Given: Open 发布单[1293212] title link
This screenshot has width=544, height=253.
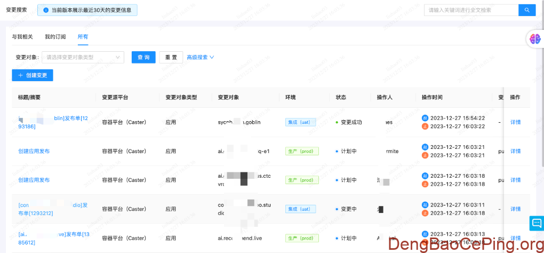Looking at the screenshot, I should pos(53,209).
